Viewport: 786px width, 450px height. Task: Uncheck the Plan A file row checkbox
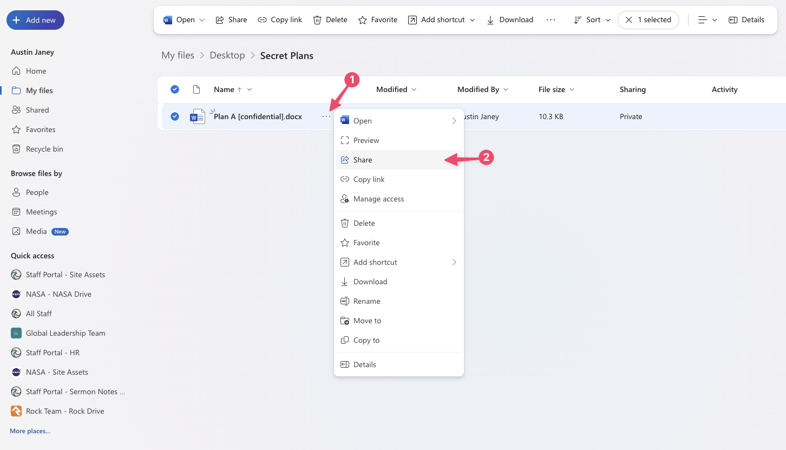coord(175,116)
